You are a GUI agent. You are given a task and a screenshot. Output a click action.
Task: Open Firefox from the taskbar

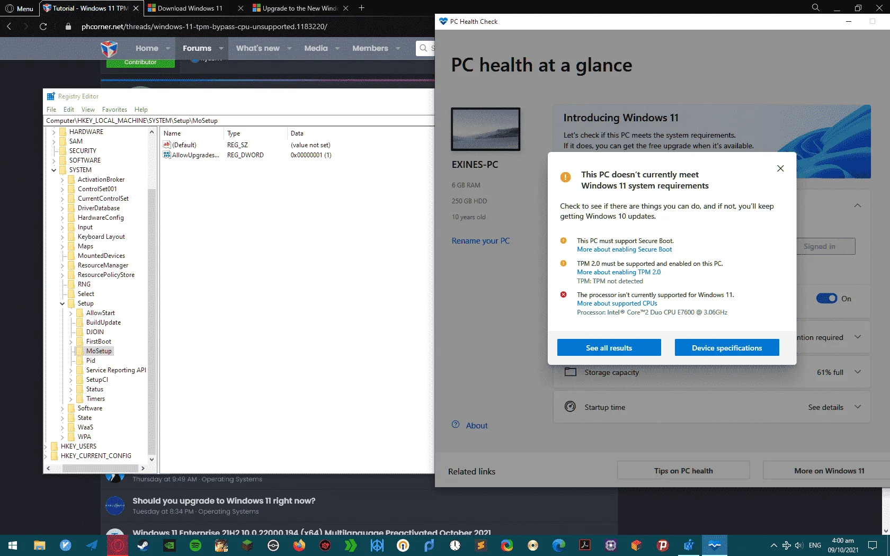coord(299,545)
